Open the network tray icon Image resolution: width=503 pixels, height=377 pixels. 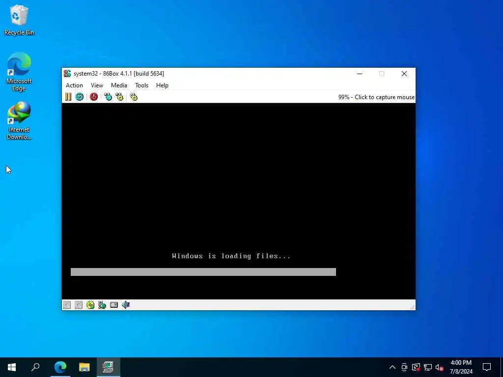click(428, 367)
